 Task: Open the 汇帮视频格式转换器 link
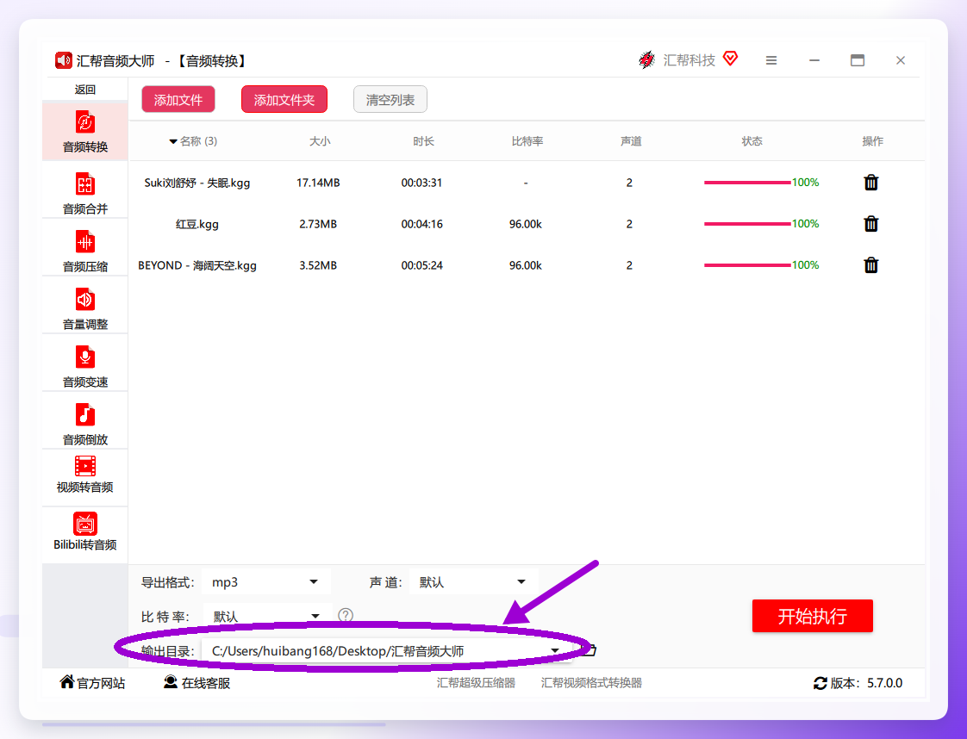591,683
